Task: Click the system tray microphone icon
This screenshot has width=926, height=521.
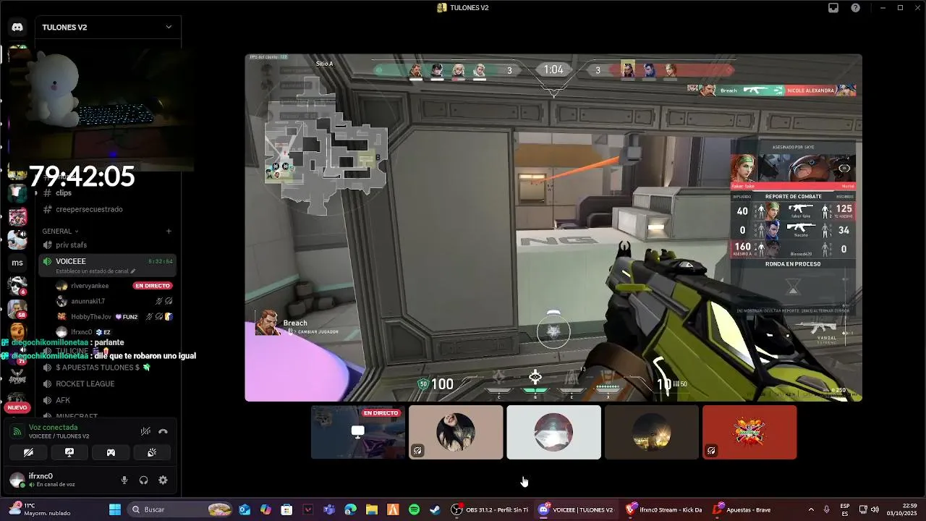Action: 826,509
